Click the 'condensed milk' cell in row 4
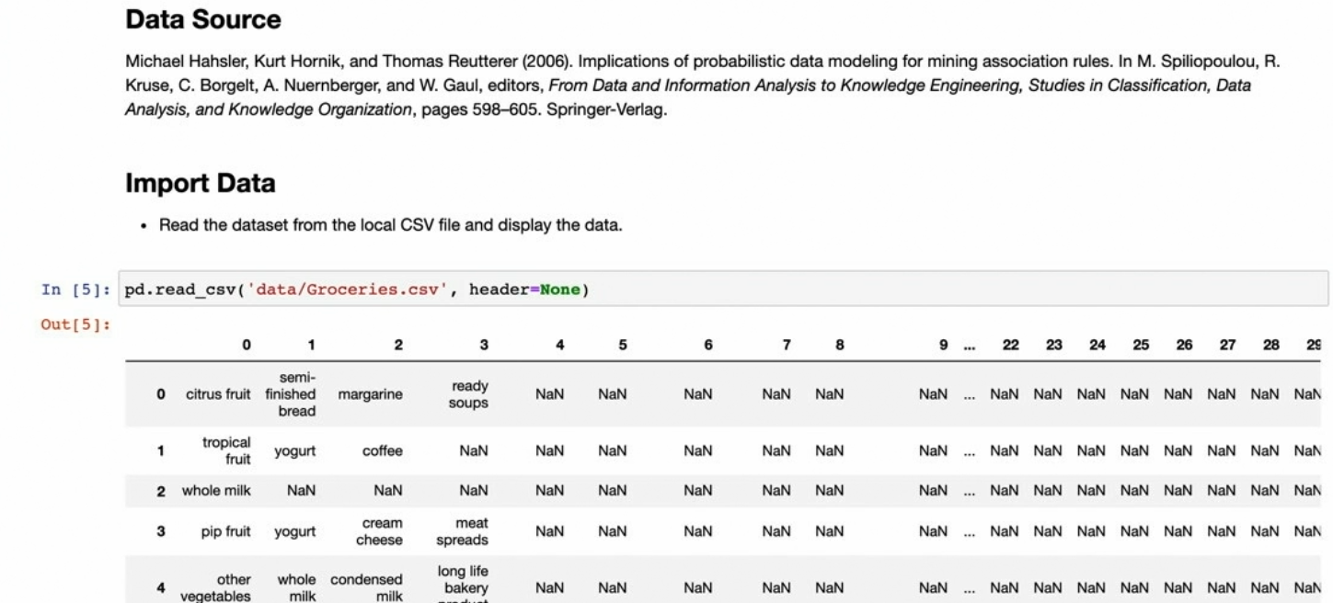 click(375, 586)
